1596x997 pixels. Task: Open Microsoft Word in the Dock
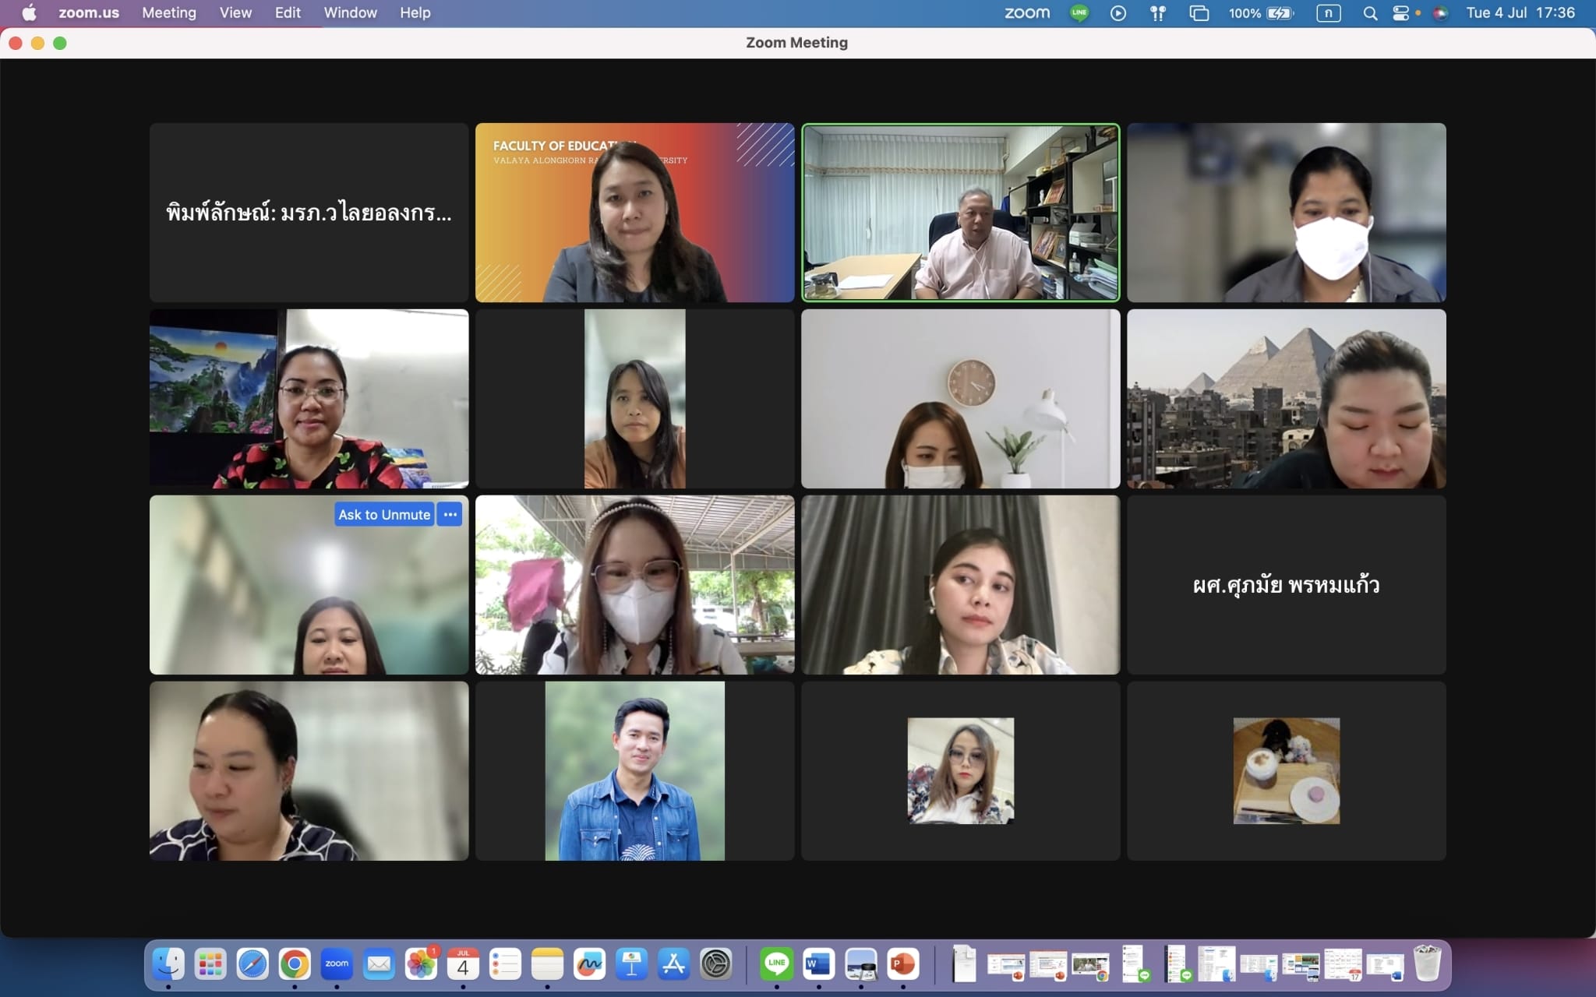coord(819,964)
